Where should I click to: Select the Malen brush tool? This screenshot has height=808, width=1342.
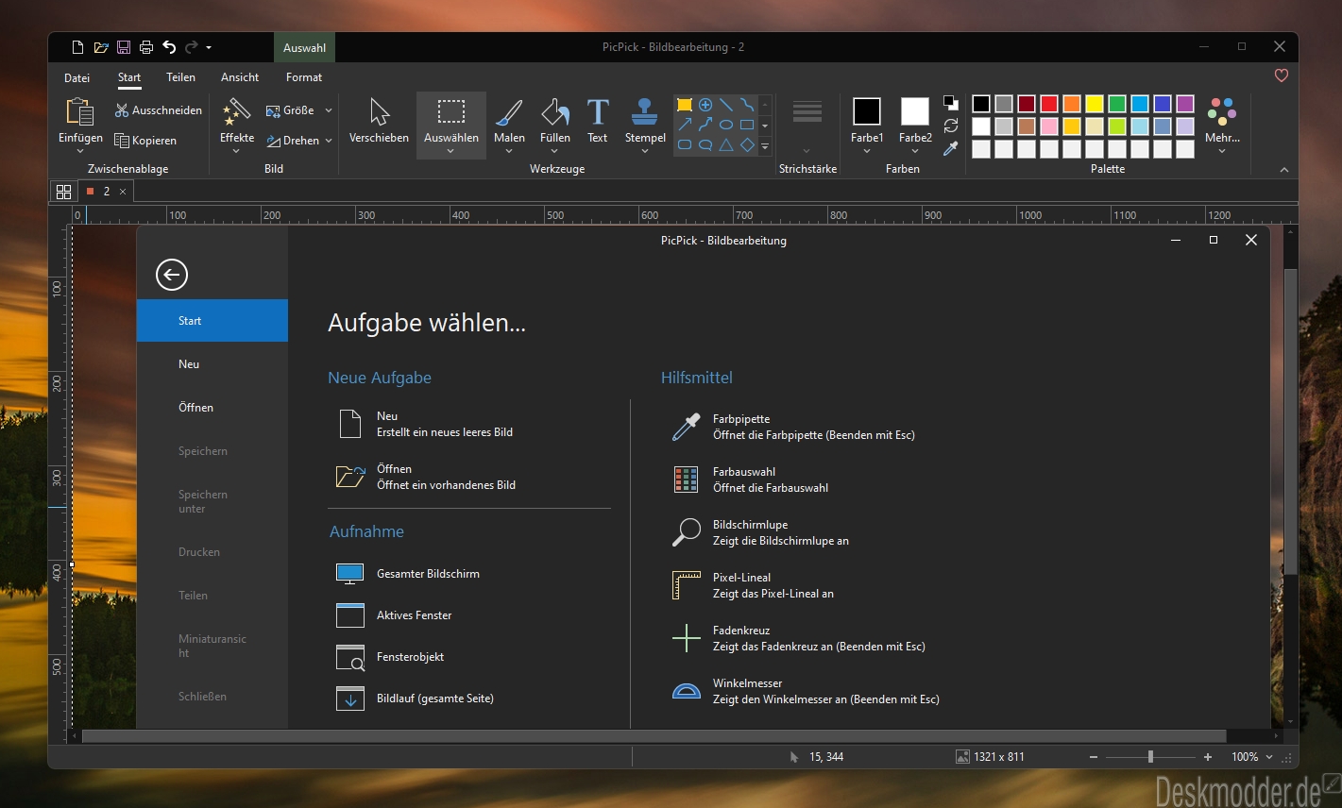click(x=509, y=111)
